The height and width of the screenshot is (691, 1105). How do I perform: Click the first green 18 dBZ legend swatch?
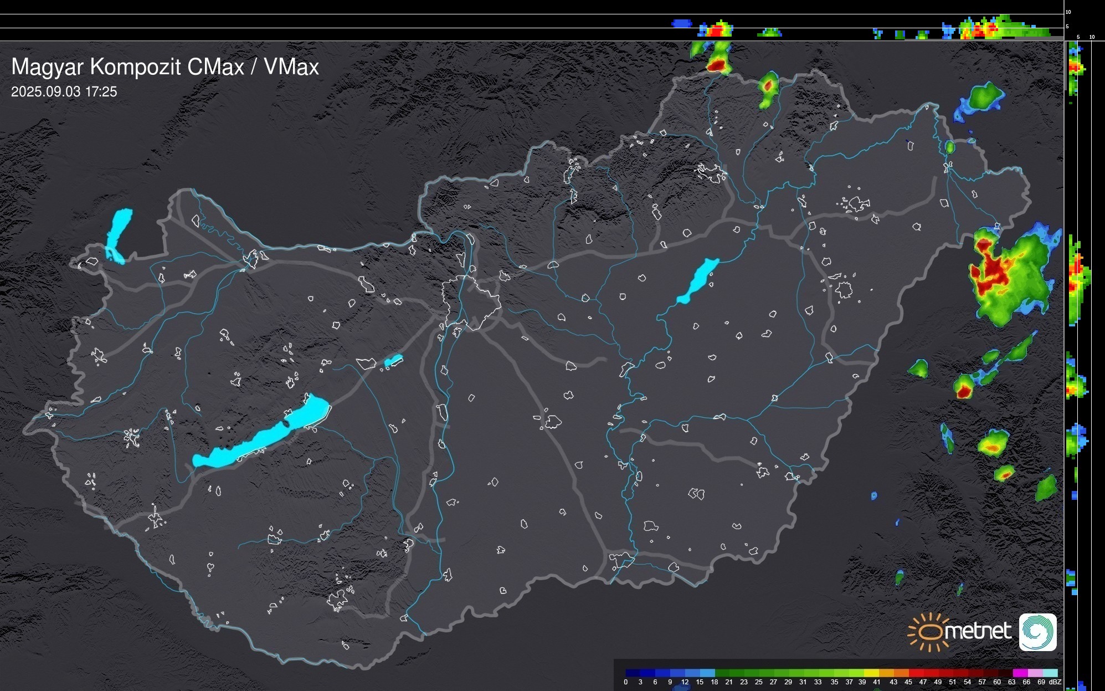[722, 672]
